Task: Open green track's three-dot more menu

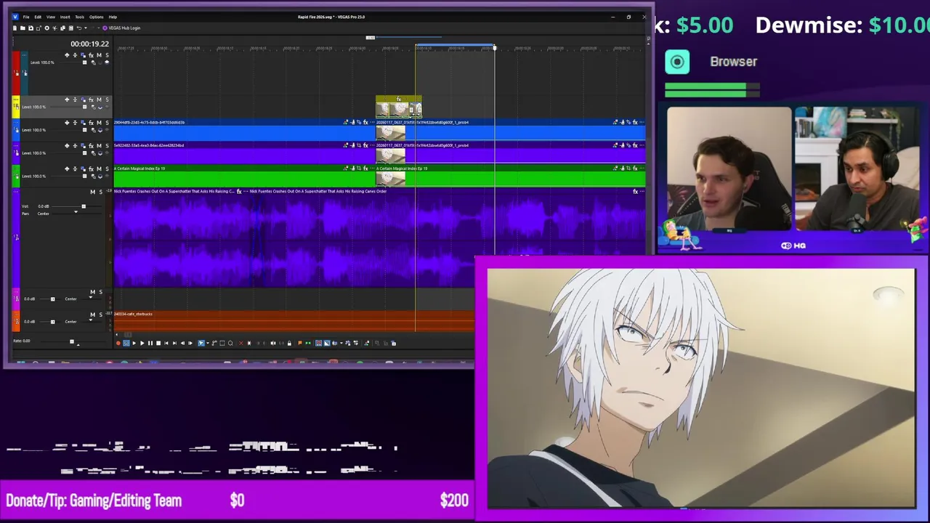Action: click(x=16, y=169)
